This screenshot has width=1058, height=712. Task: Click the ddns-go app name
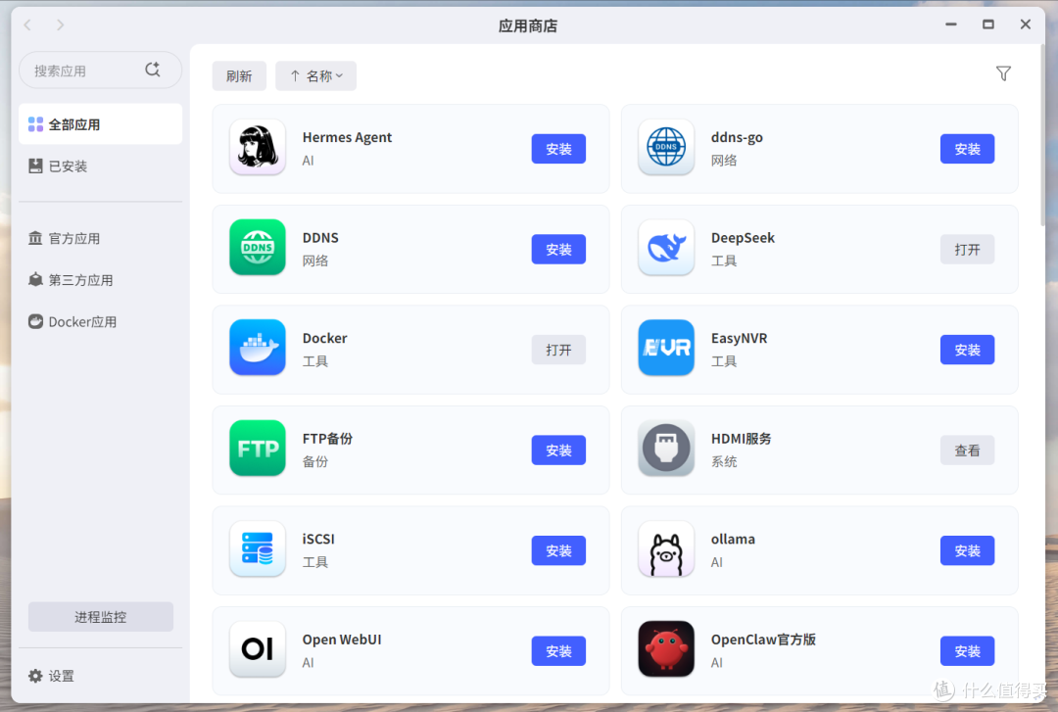point(737,137)
